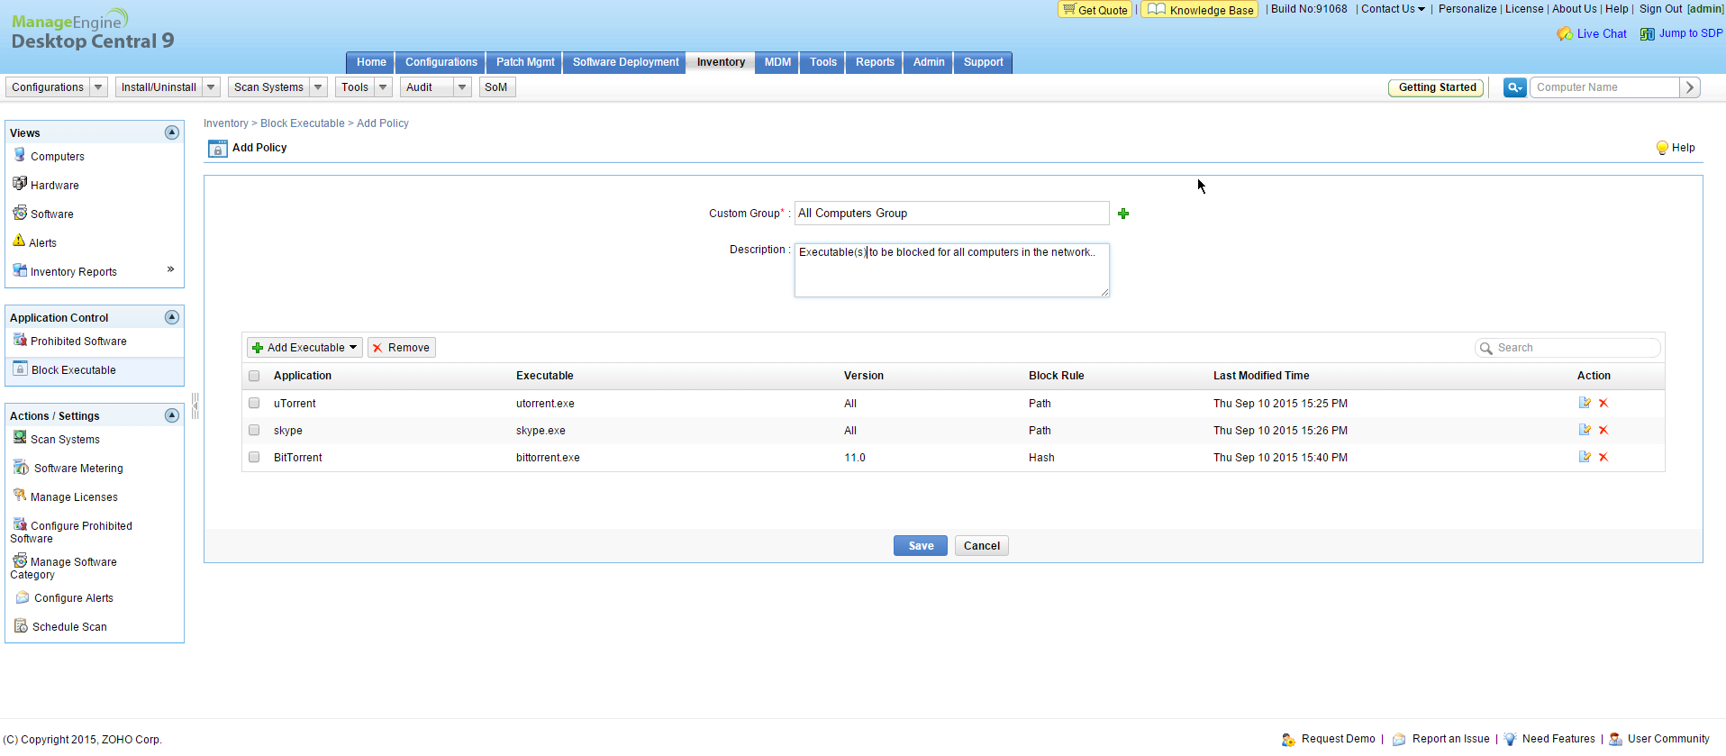Switch to the Patch Mgmt tab
This screenshot has height=756, width=1726.
click(525, 62)
